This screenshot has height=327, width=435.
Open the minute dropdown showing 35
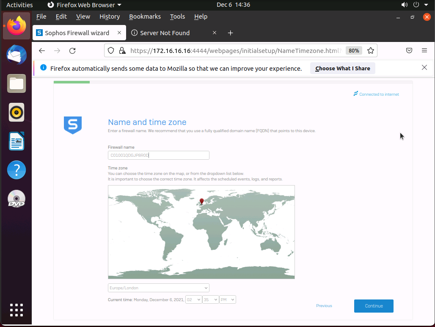click(210, 300)
